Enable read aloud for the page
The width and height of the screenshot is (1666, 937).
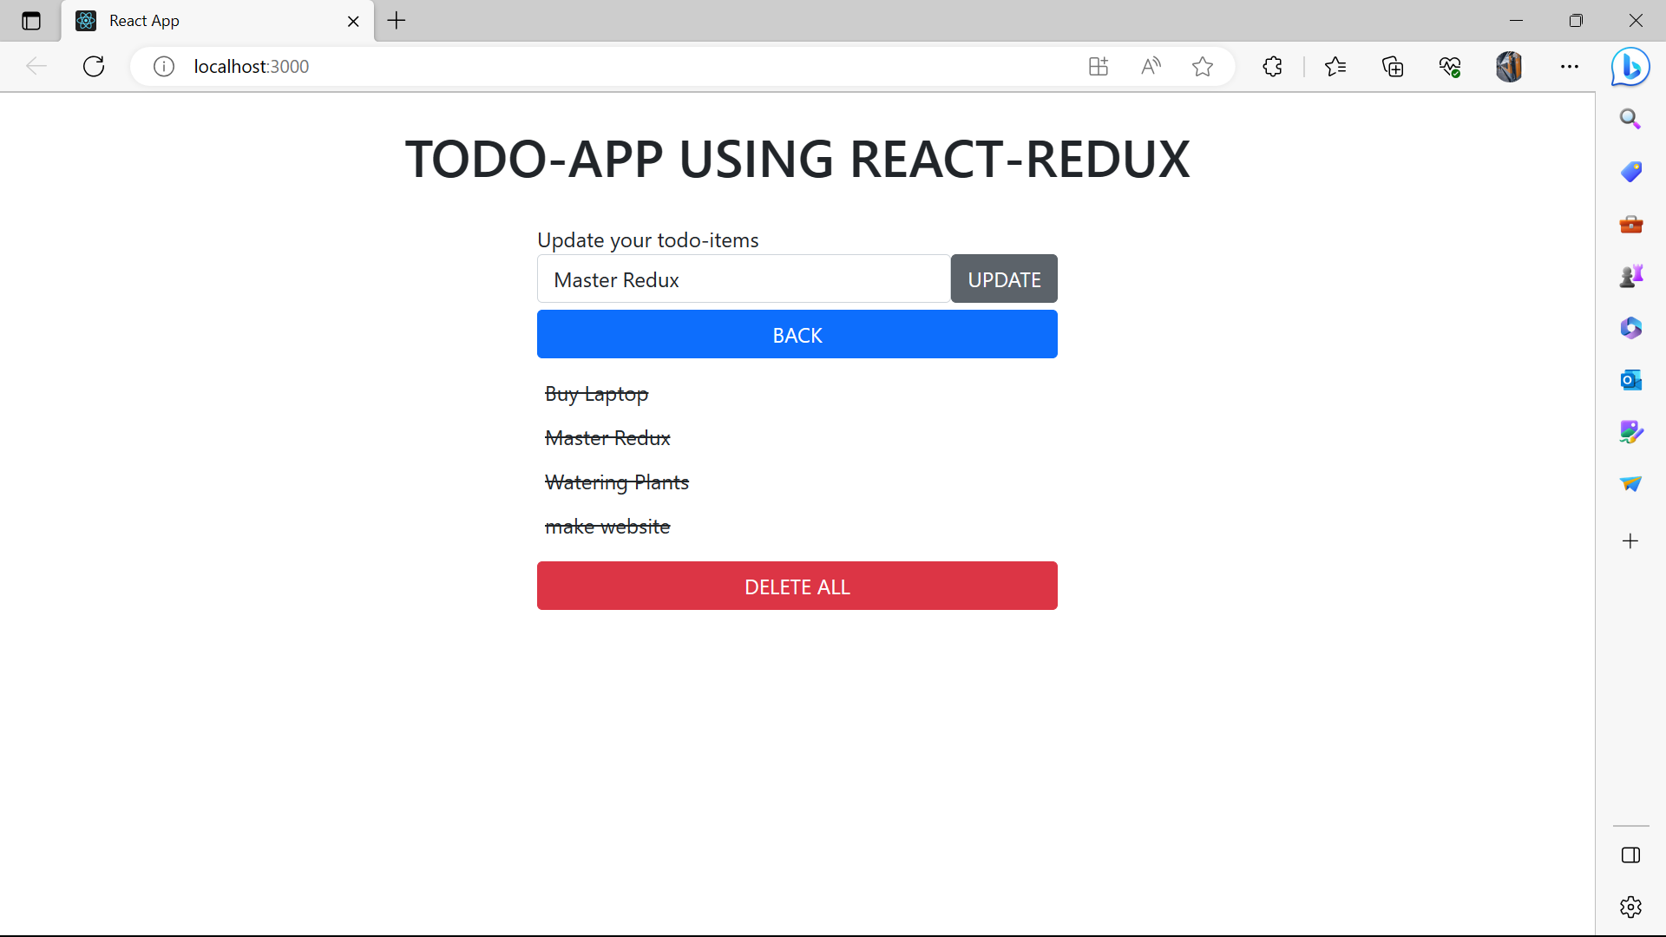click(1151, 66)
